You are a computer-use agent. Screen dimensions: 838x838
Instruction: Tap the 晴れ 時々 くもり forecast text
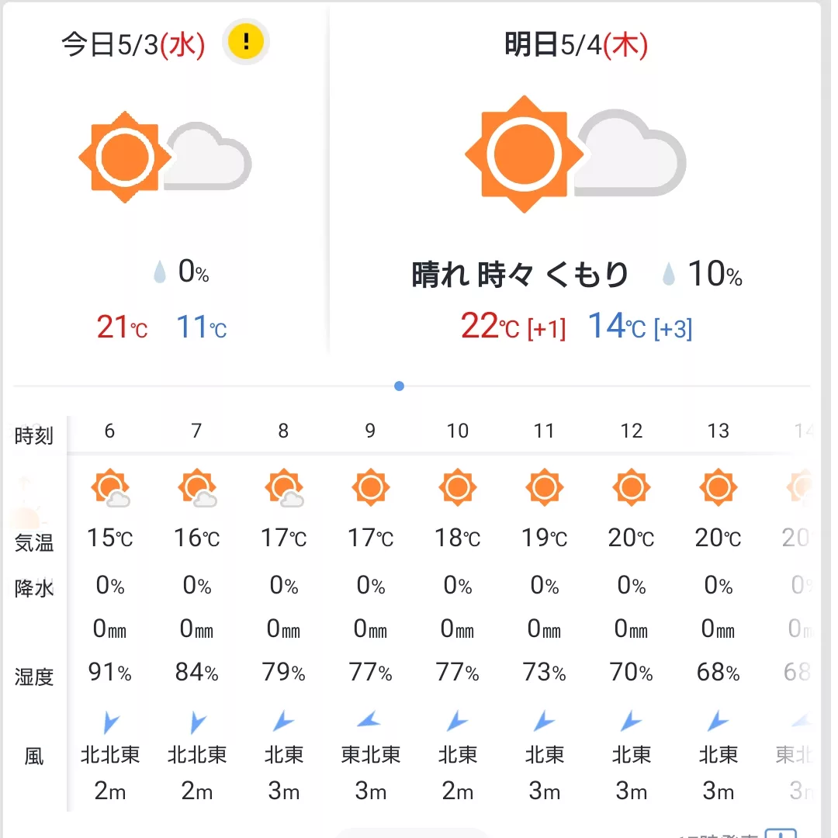tap(520, 275)
